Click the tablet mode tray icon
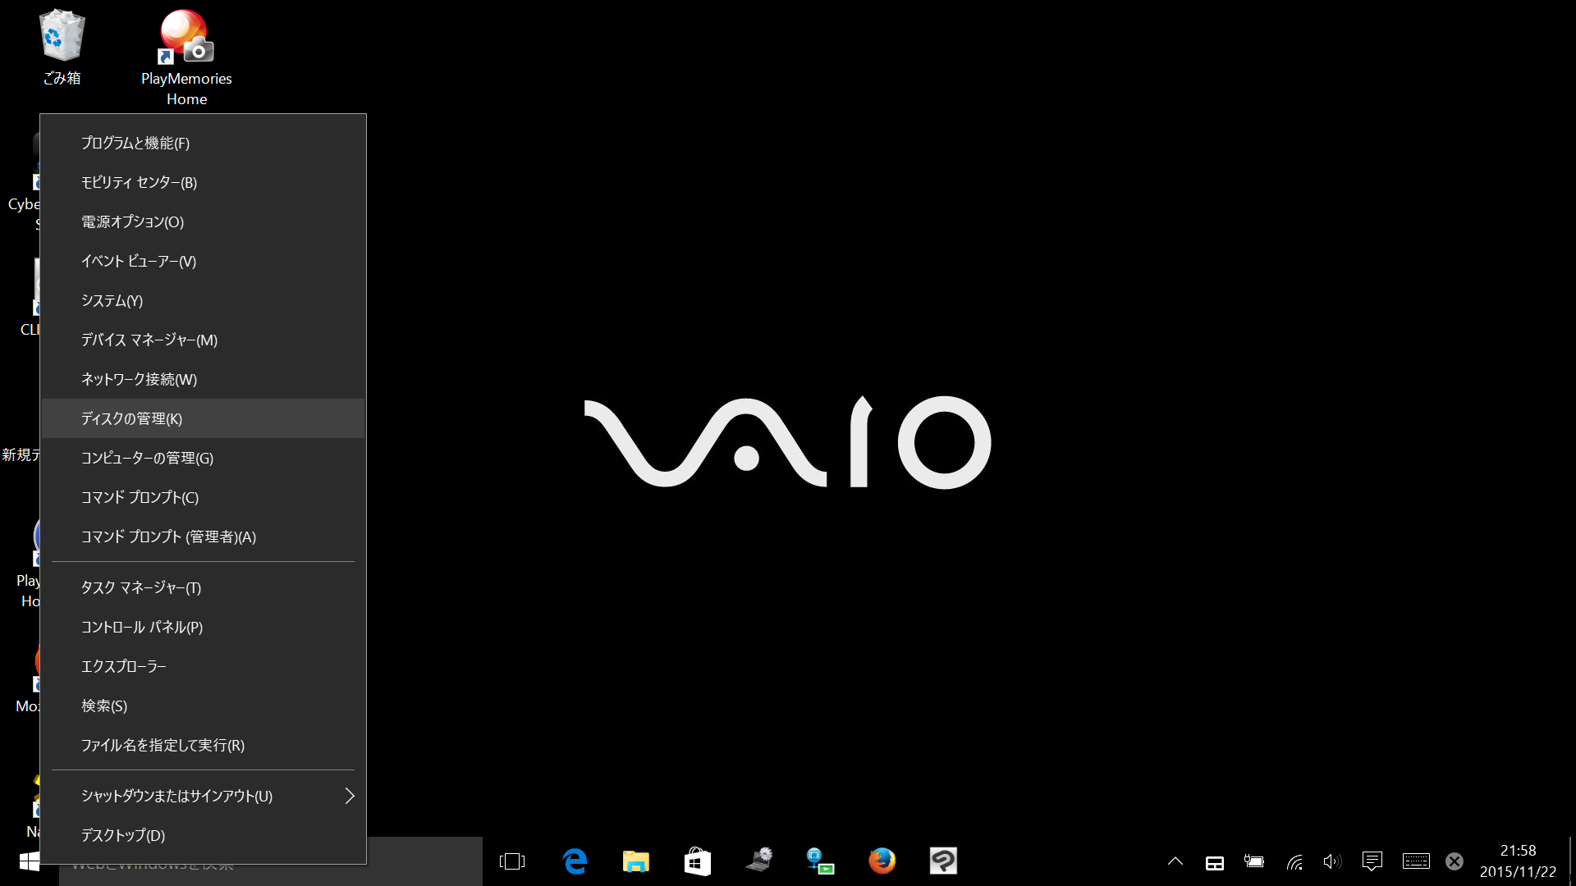 point(1215,862)
